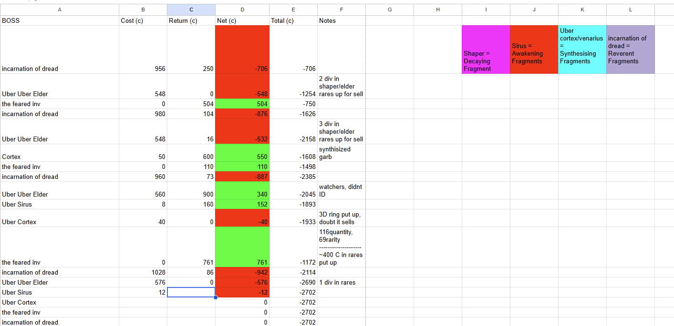Image resolution: width=674 pixels, height=326 pixels.
Task: Click cost cell with value 1028
Action: point(143,272)
